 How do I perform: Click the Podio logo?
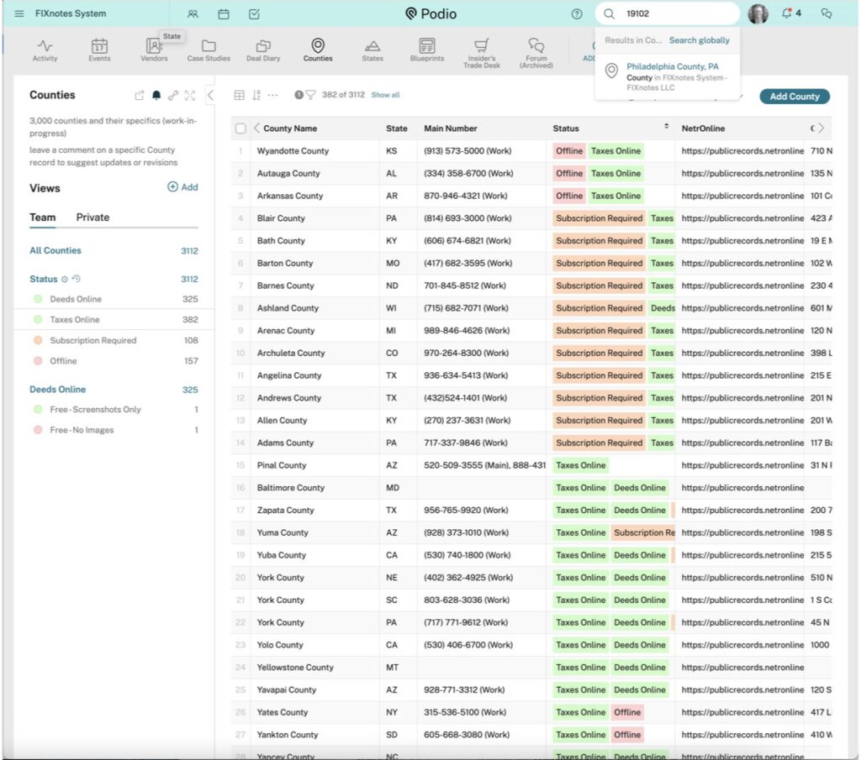pyautogui.click(x=431, y=13)
